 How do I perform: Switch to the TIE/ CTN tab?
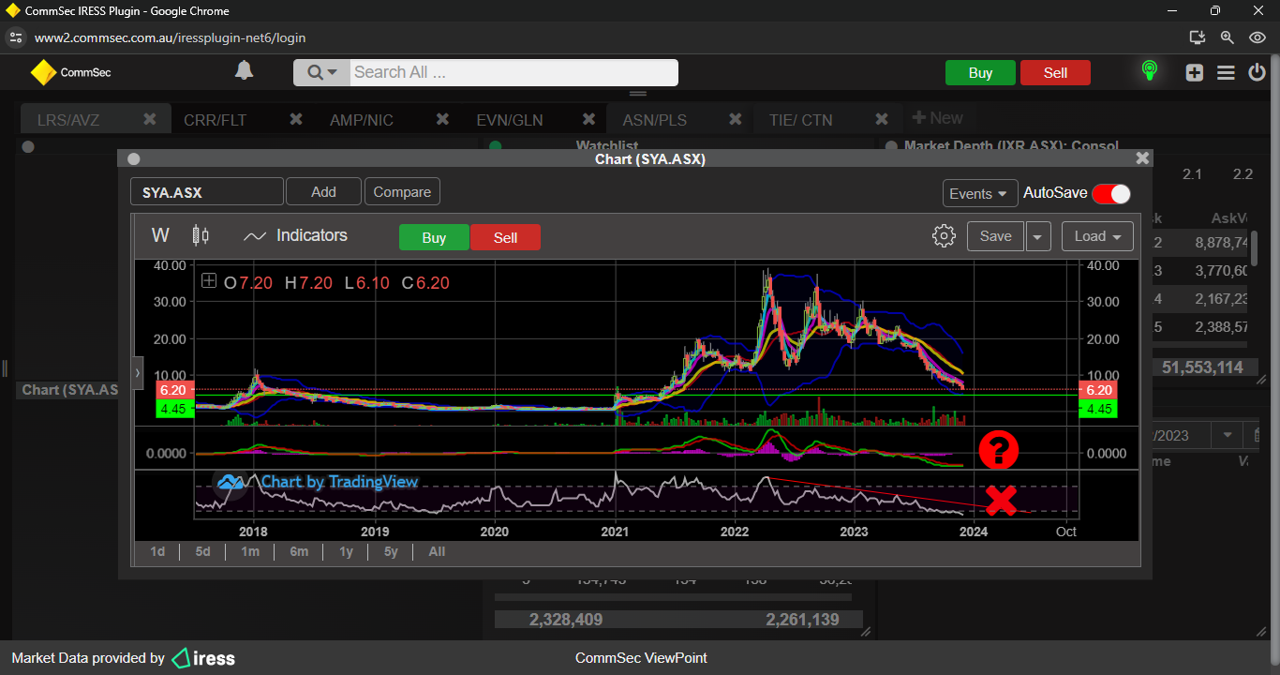click(800, 120)
